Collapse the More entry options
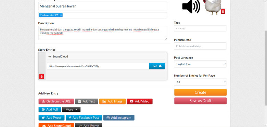Image resolution: width=267 pixels, height=127 pixels. point(71,110)
